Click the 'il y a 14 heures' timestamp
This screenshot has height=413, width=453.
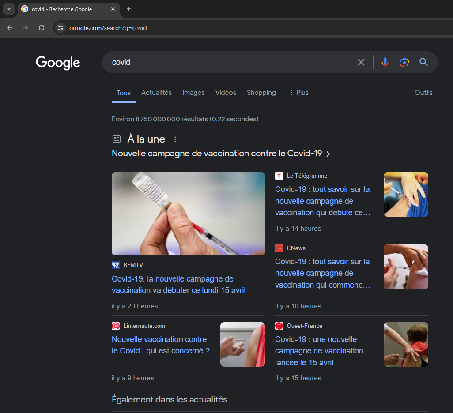(298, 229)
